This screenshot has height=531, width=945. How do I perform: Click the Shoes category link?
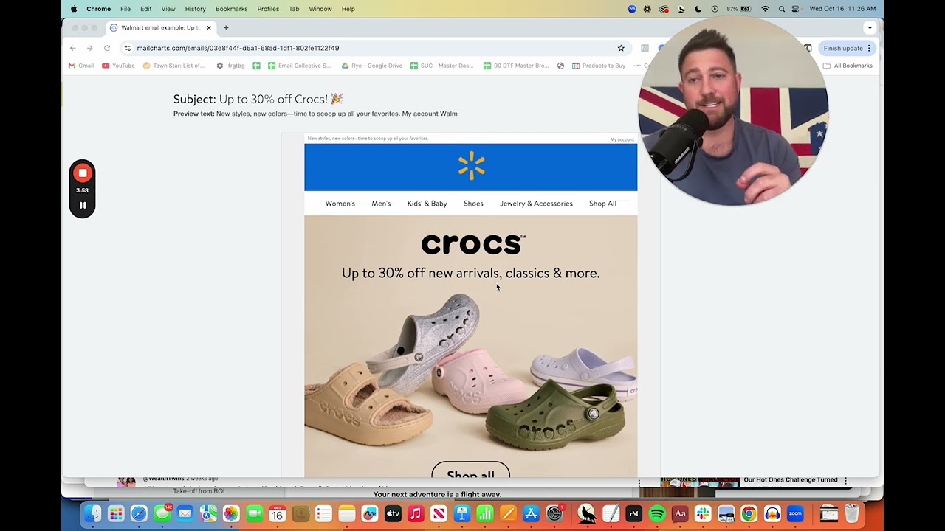[473, 204]
